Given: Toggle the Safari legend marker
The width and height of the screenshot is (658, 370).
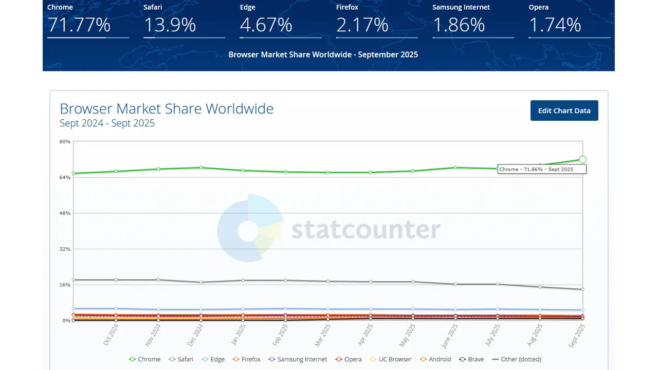Looking at the screenshot, I should coord(172,359).
